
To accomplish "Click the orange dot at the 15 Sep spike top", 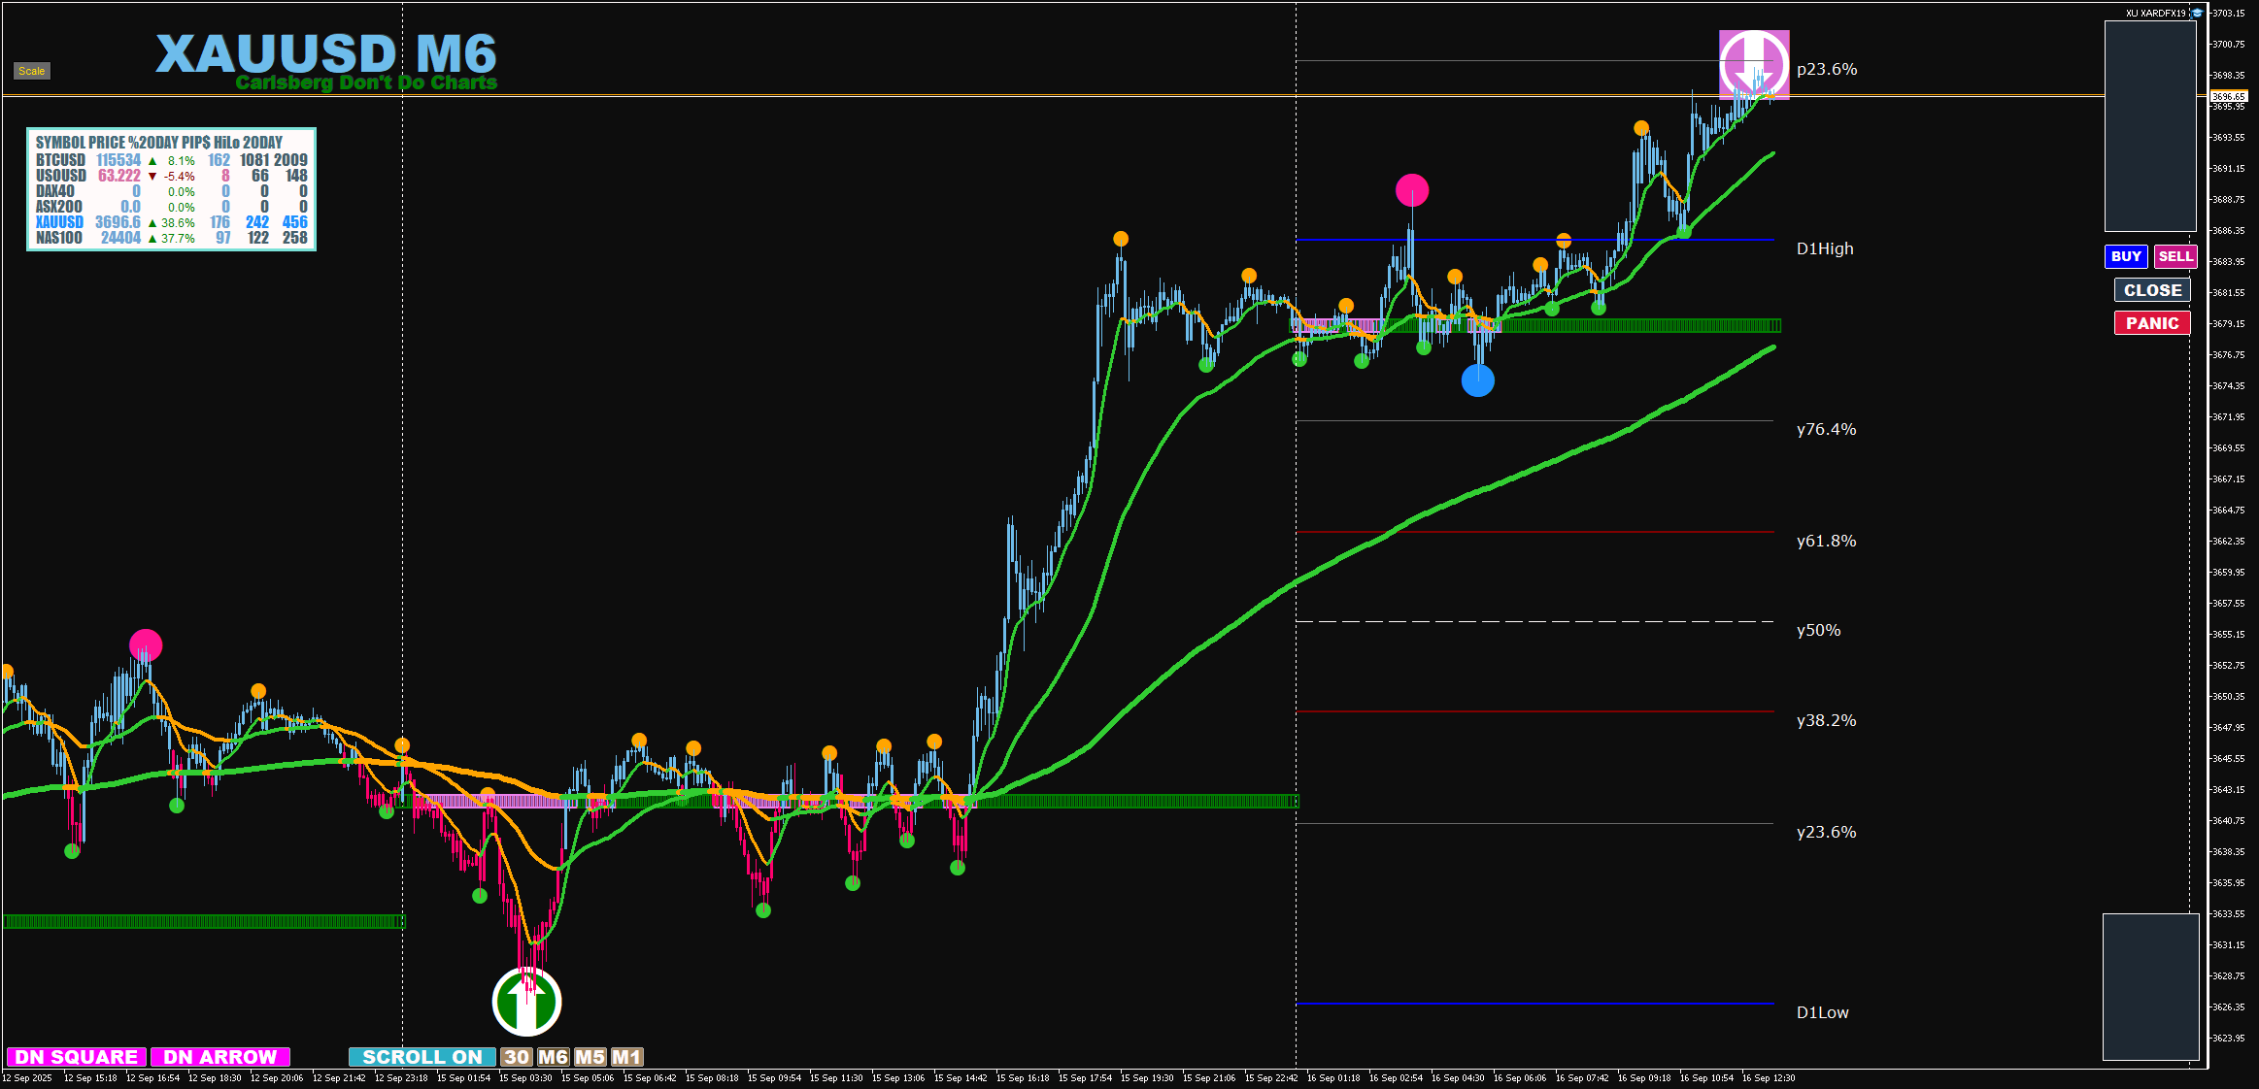I will [x=1121, y=239].
